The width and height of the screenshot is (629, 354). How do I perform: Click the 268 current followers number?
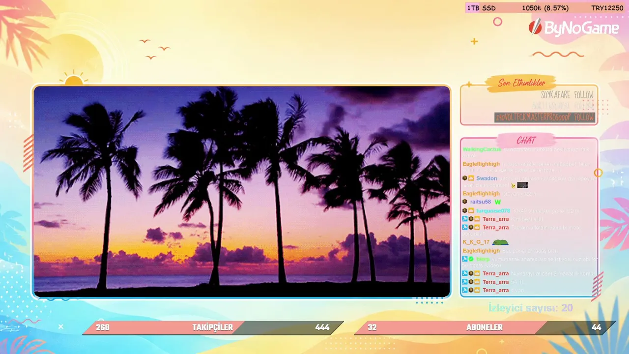coord(103,327)
